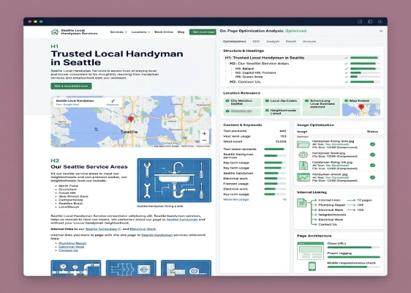The width and height of the screenshot is (411, 293).
Task: Click Map Embed thumbnail in Location Relevance
Action: pos(361,109)
